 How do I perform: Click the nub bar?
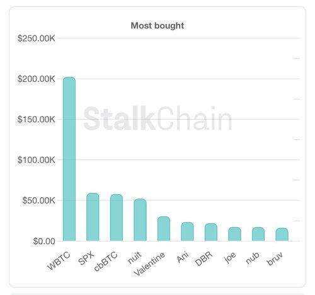click(x=258, y=234)
